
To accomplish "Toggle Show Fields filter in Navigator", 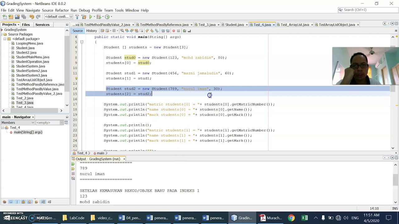I will 11,202.
